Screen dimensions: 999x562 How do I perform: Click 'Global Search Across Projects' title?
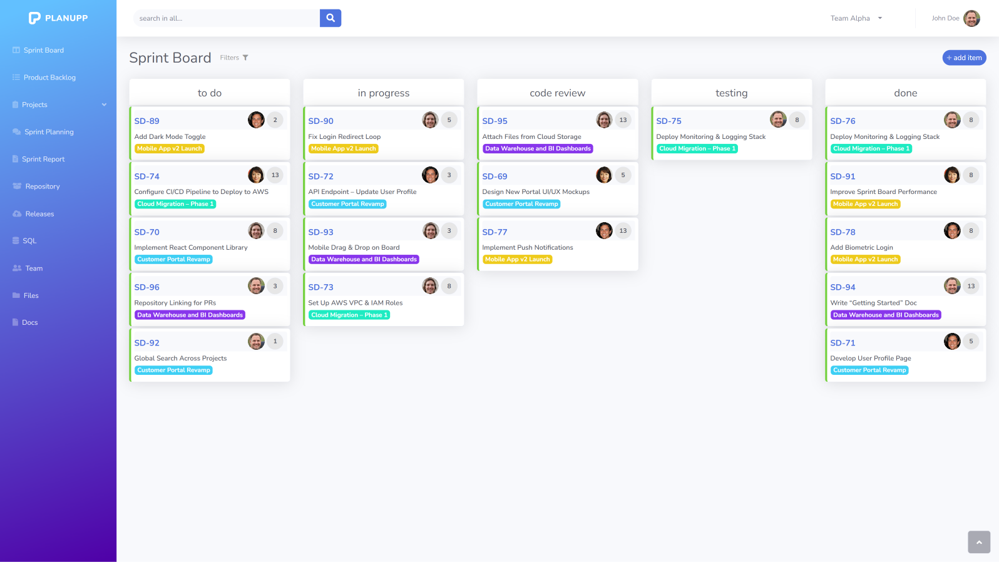(x=180, y=359)
